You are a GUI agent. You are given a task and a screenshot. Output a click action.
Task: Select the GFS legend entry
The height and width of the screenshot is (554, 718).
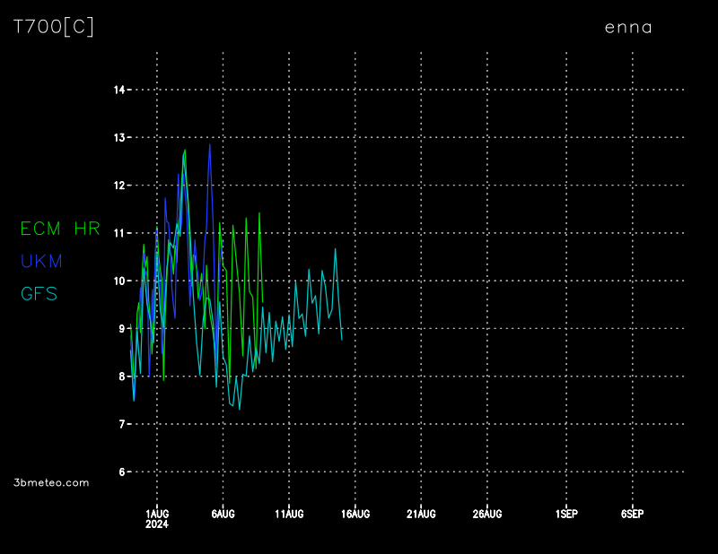coord(39,293)
